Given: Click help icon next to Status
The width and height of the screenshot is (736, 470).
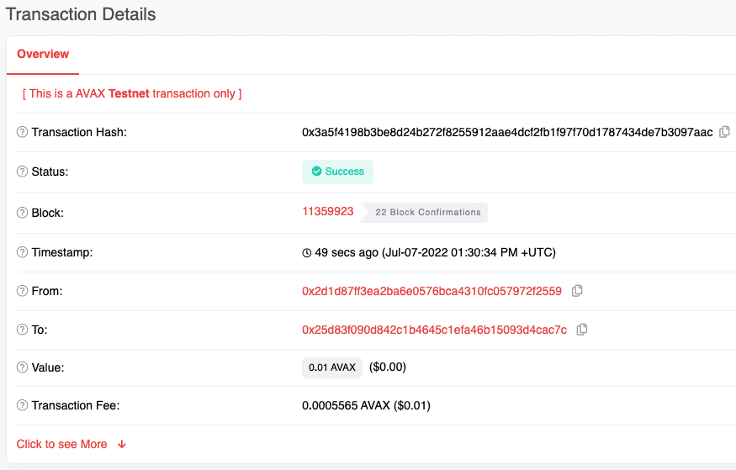Looking at the screenshot, I should [23, 172].
